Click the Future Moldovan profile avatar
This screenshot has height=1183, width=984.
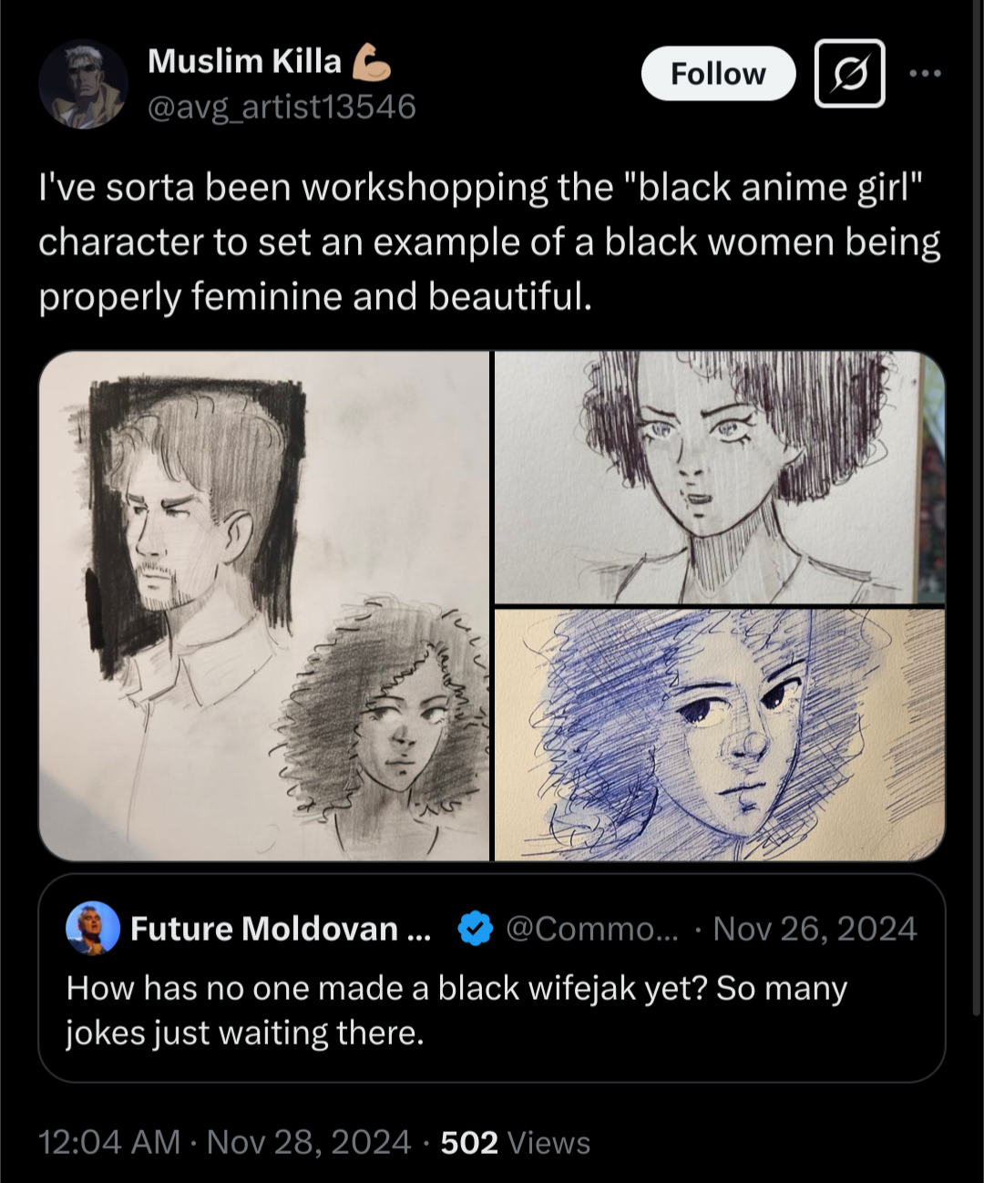tap(93, 929)
